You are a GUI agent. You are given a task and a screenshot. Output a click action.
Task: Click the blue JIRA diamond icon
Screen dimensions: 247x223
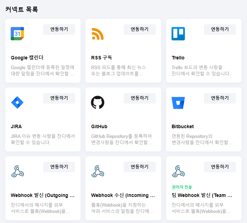17,102
